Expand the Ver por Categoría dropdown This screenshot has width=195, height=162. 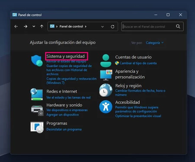tap(155, 43)
